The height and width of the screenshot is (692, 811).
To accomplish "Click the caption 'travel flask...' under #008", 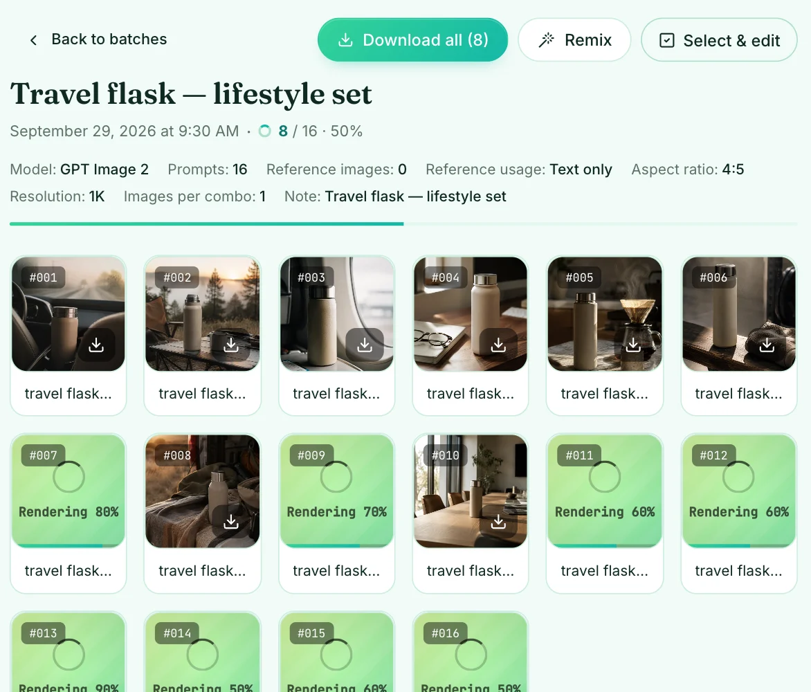I will click(x=202, y=571).
